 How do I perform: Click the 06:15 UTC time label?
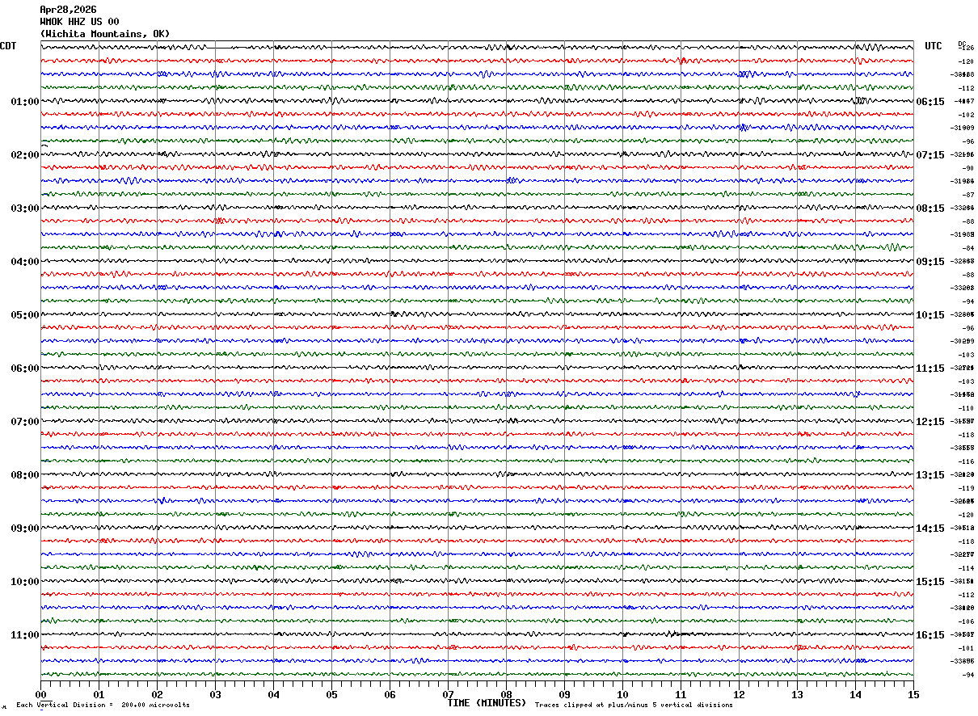(x=930, y=102)
